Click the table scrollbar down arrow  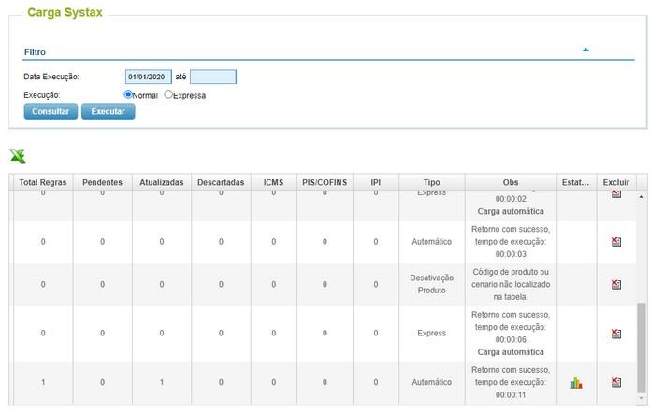click(x=642, y=398)
